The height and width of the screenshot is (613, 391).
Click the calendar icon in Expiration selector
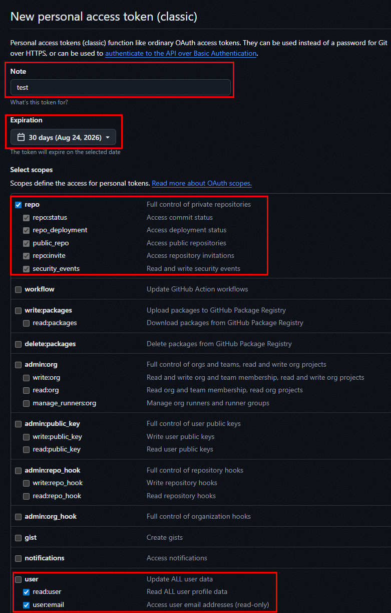pyautogui.click(x=21, y=137)
